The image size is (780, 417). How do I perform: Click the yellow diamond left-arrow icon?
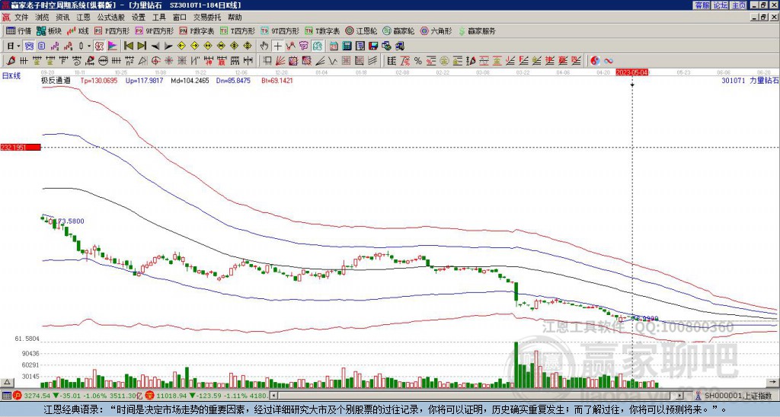click(181, 46)
